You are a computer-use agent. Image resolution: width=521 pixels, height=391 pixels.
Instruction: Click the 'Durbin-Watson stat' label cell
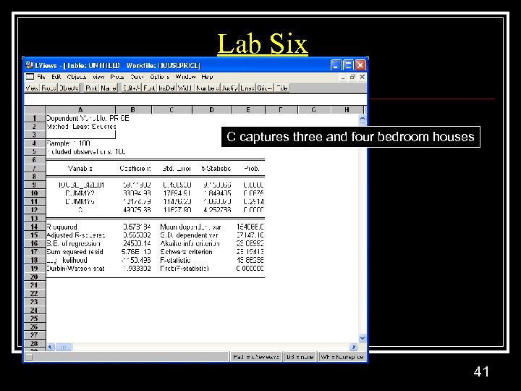pos(75,269)
